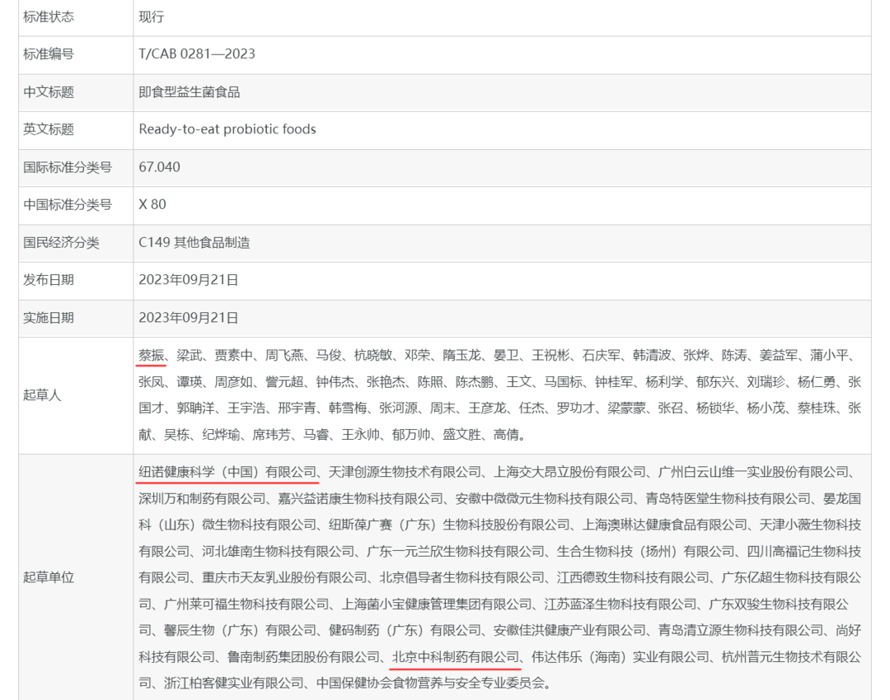Select the standard number T/CAB 0281—2023
The width and height of the screenshot is (890, 700).
(x=197, y=54)
